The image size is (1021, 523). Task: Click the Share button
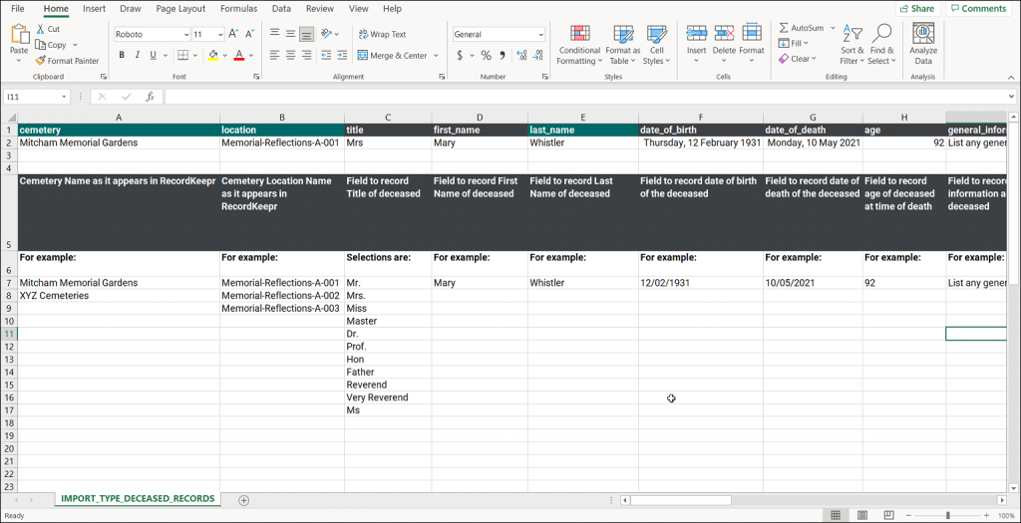point(917,9)
